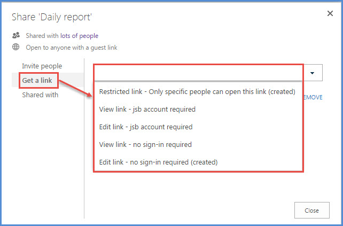This screenshot has width=343, height=226.
Task: Close the share dialog with the X icon
Action: (x=330, y=13)
